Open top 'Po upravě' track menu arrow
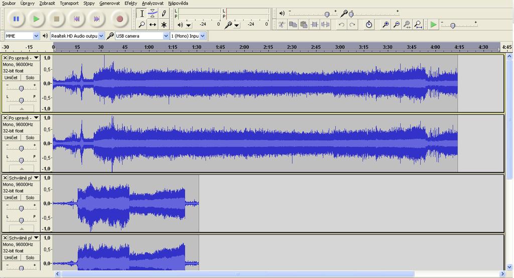This screenshot has width=514, height=278. tap(36, 58)
